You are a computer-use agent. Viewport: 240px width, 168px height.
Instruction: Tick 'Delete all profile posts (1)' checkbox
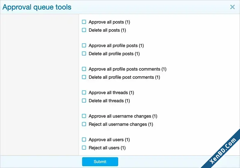(84, 54)
